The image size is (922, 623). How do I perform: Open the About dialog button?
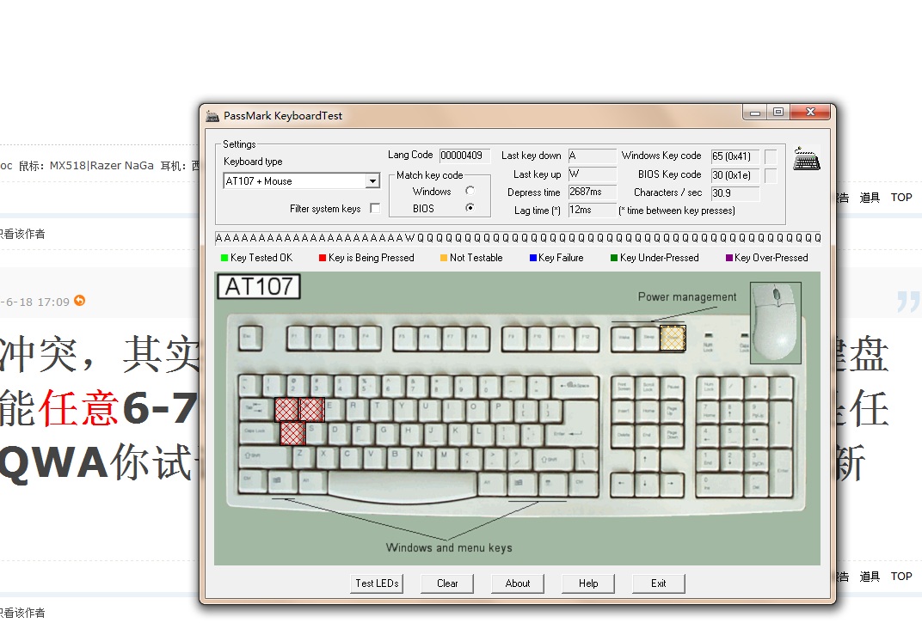[518, 583]
